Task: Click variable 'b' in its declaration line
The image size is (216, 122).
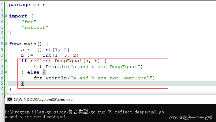Action: (x=23, y=55)
